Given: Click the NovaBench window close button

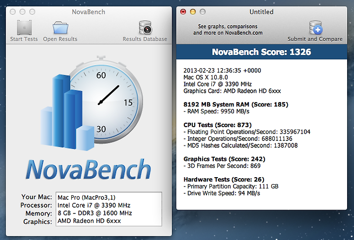Looking at the screenshot, I should pyautogui.click(x=13, y=12).
